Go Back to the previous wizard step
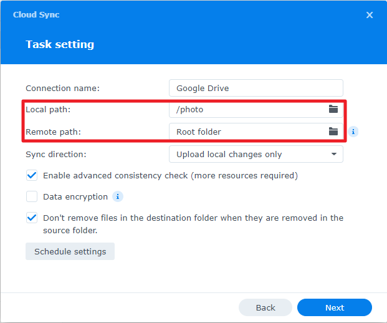 [265, 307]
